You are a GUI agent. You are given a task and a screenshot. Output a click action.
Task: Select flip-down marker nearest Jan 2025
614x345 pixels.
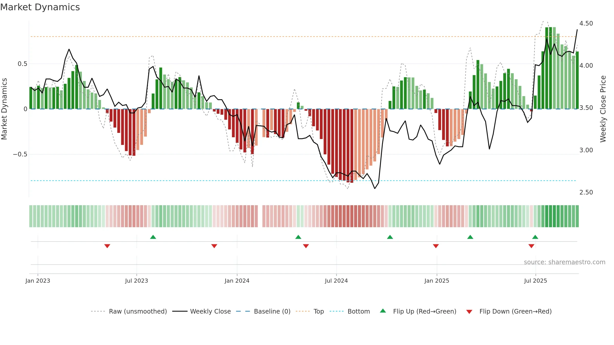tap(436, 246)
